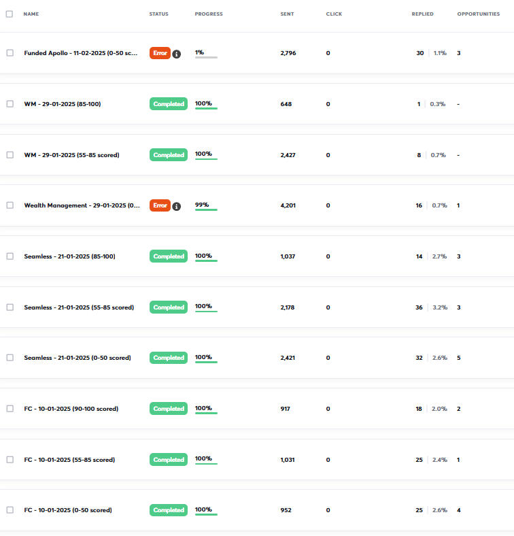Click info icon next to Wealth Management error
The image size is (514, 536).
click(x=177, y=206)
